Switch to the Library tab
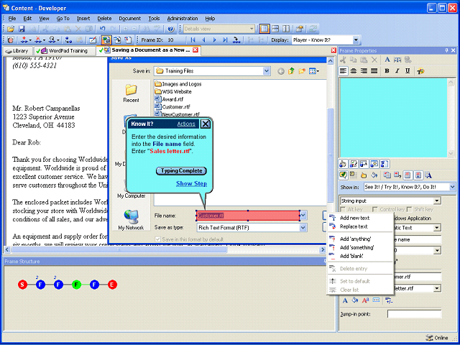Image resolution: width=460 pixels, height=345 pixels. [17, 51]
